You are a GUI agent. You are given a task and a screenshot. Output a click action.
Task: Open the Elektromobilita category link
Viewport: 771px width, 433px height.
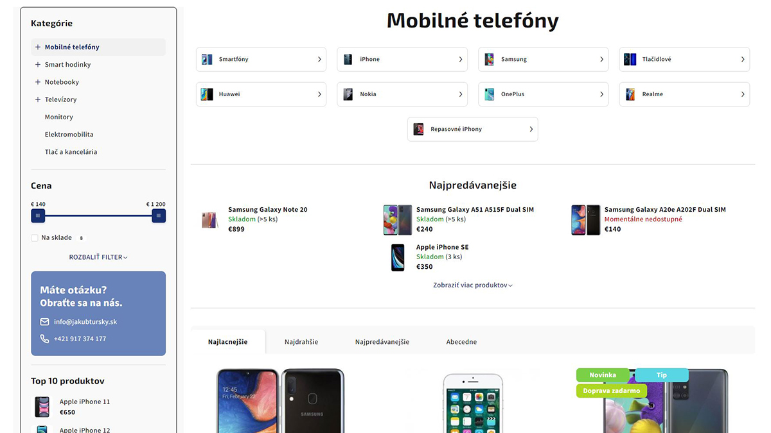point(69,135)
